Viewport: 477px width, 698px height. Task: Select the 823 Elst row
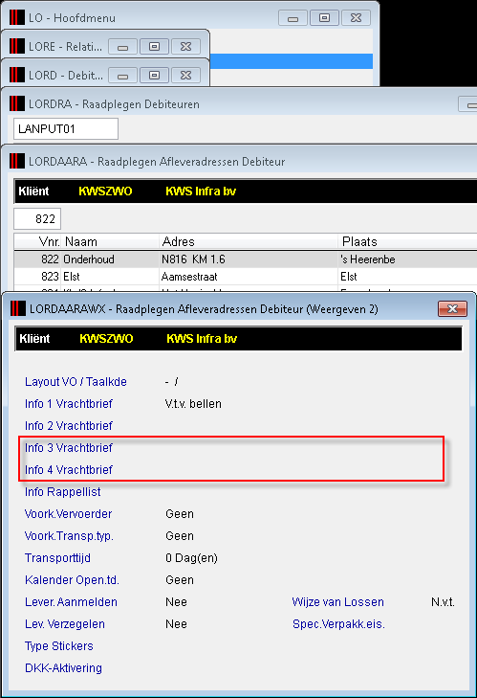coord(246,277)
